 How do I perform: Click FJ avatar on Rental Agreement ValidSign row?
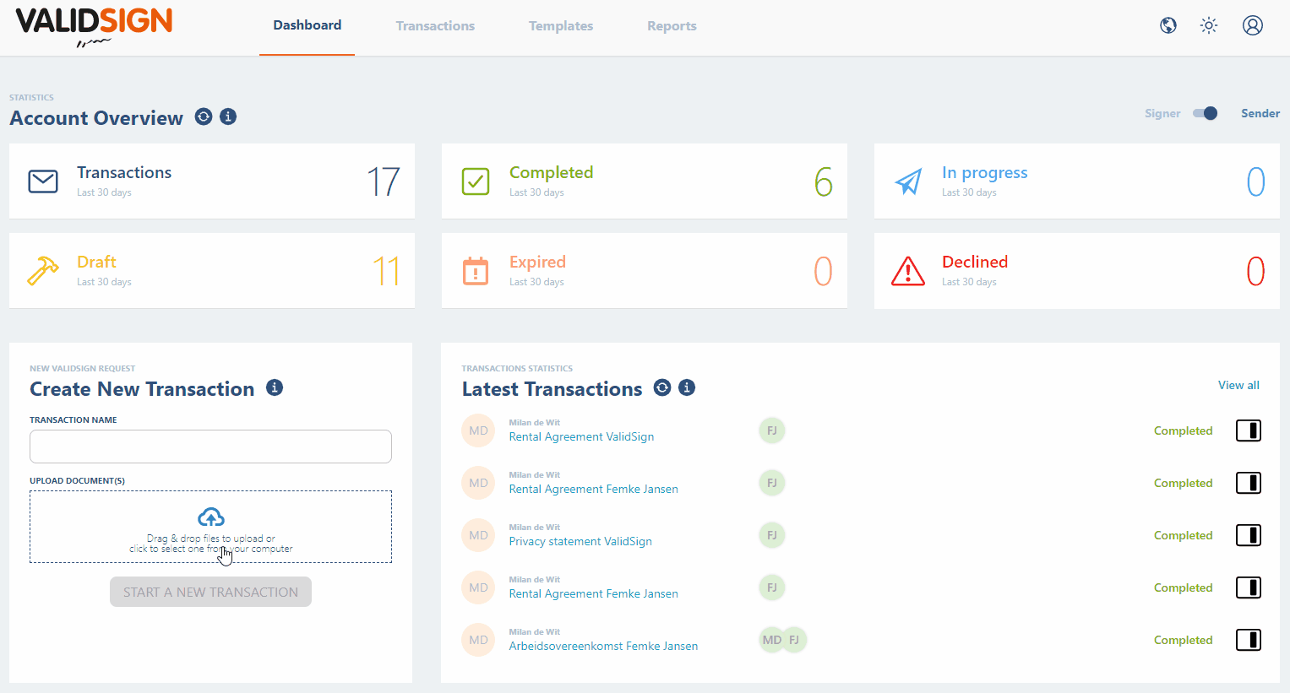(x=772, y=430)
